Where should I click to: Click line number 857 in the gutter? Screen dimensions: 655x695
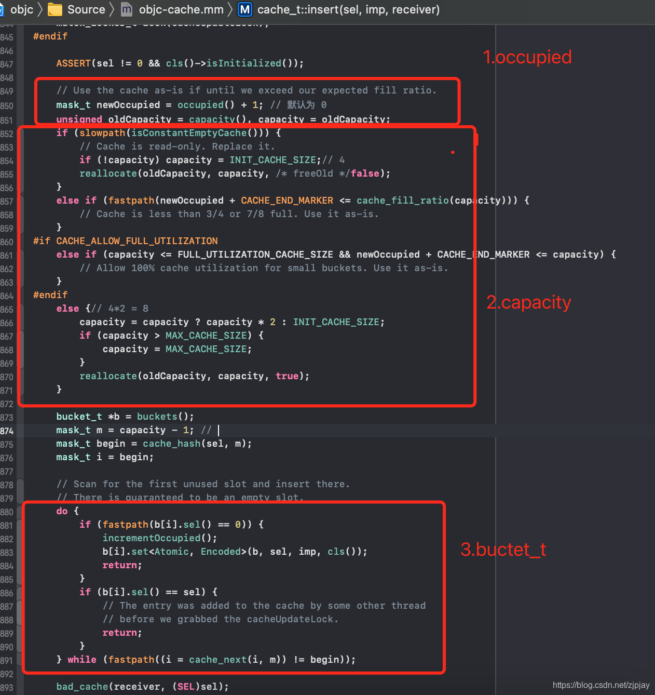7,202
